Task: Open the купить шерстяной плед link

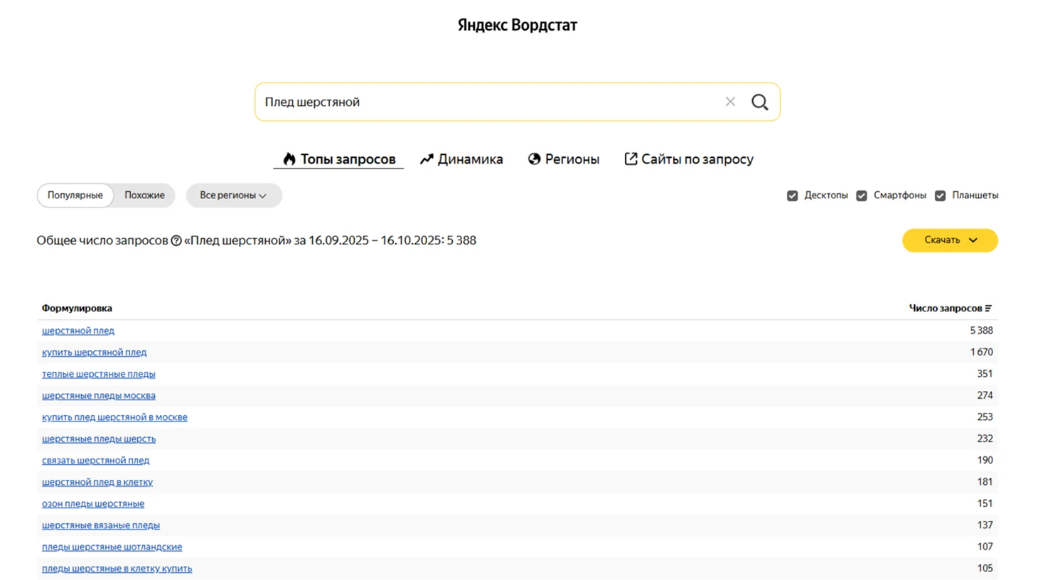Action: coord(95,353)
